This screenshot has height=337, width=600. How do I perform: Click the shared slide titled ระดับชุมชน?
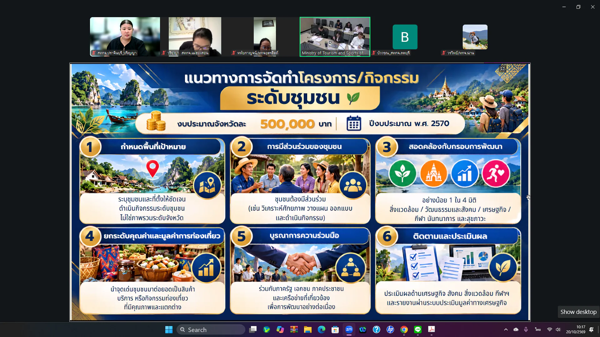point(300,192)
